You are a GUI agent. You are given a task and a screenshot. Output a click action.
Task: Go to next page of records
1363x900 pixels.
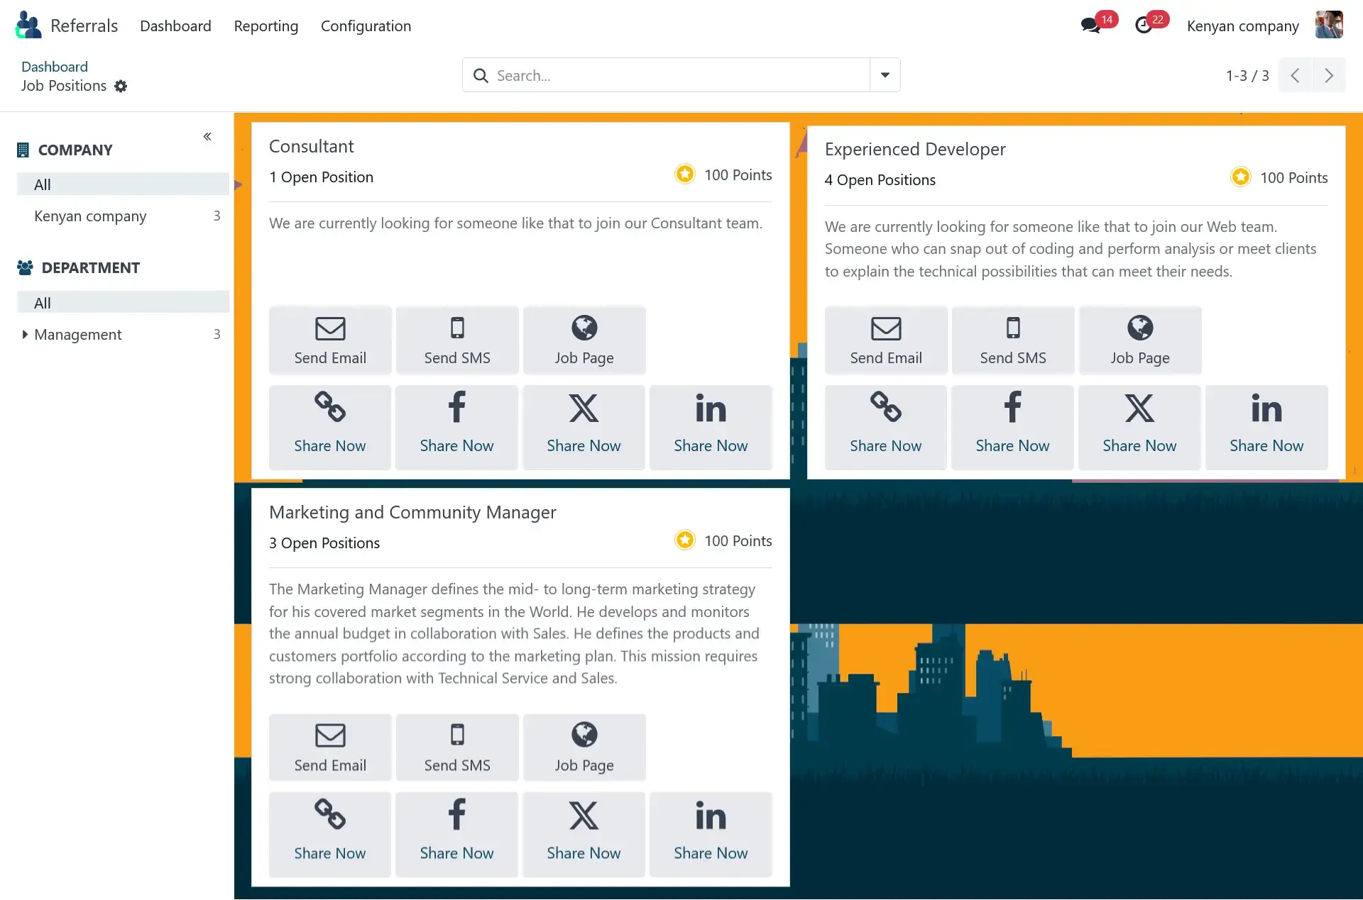[1328, 75]
